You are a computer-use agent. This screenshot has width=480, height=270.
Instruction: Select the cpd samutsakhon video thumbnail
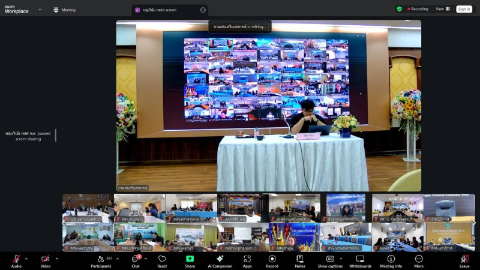point(88,208)
